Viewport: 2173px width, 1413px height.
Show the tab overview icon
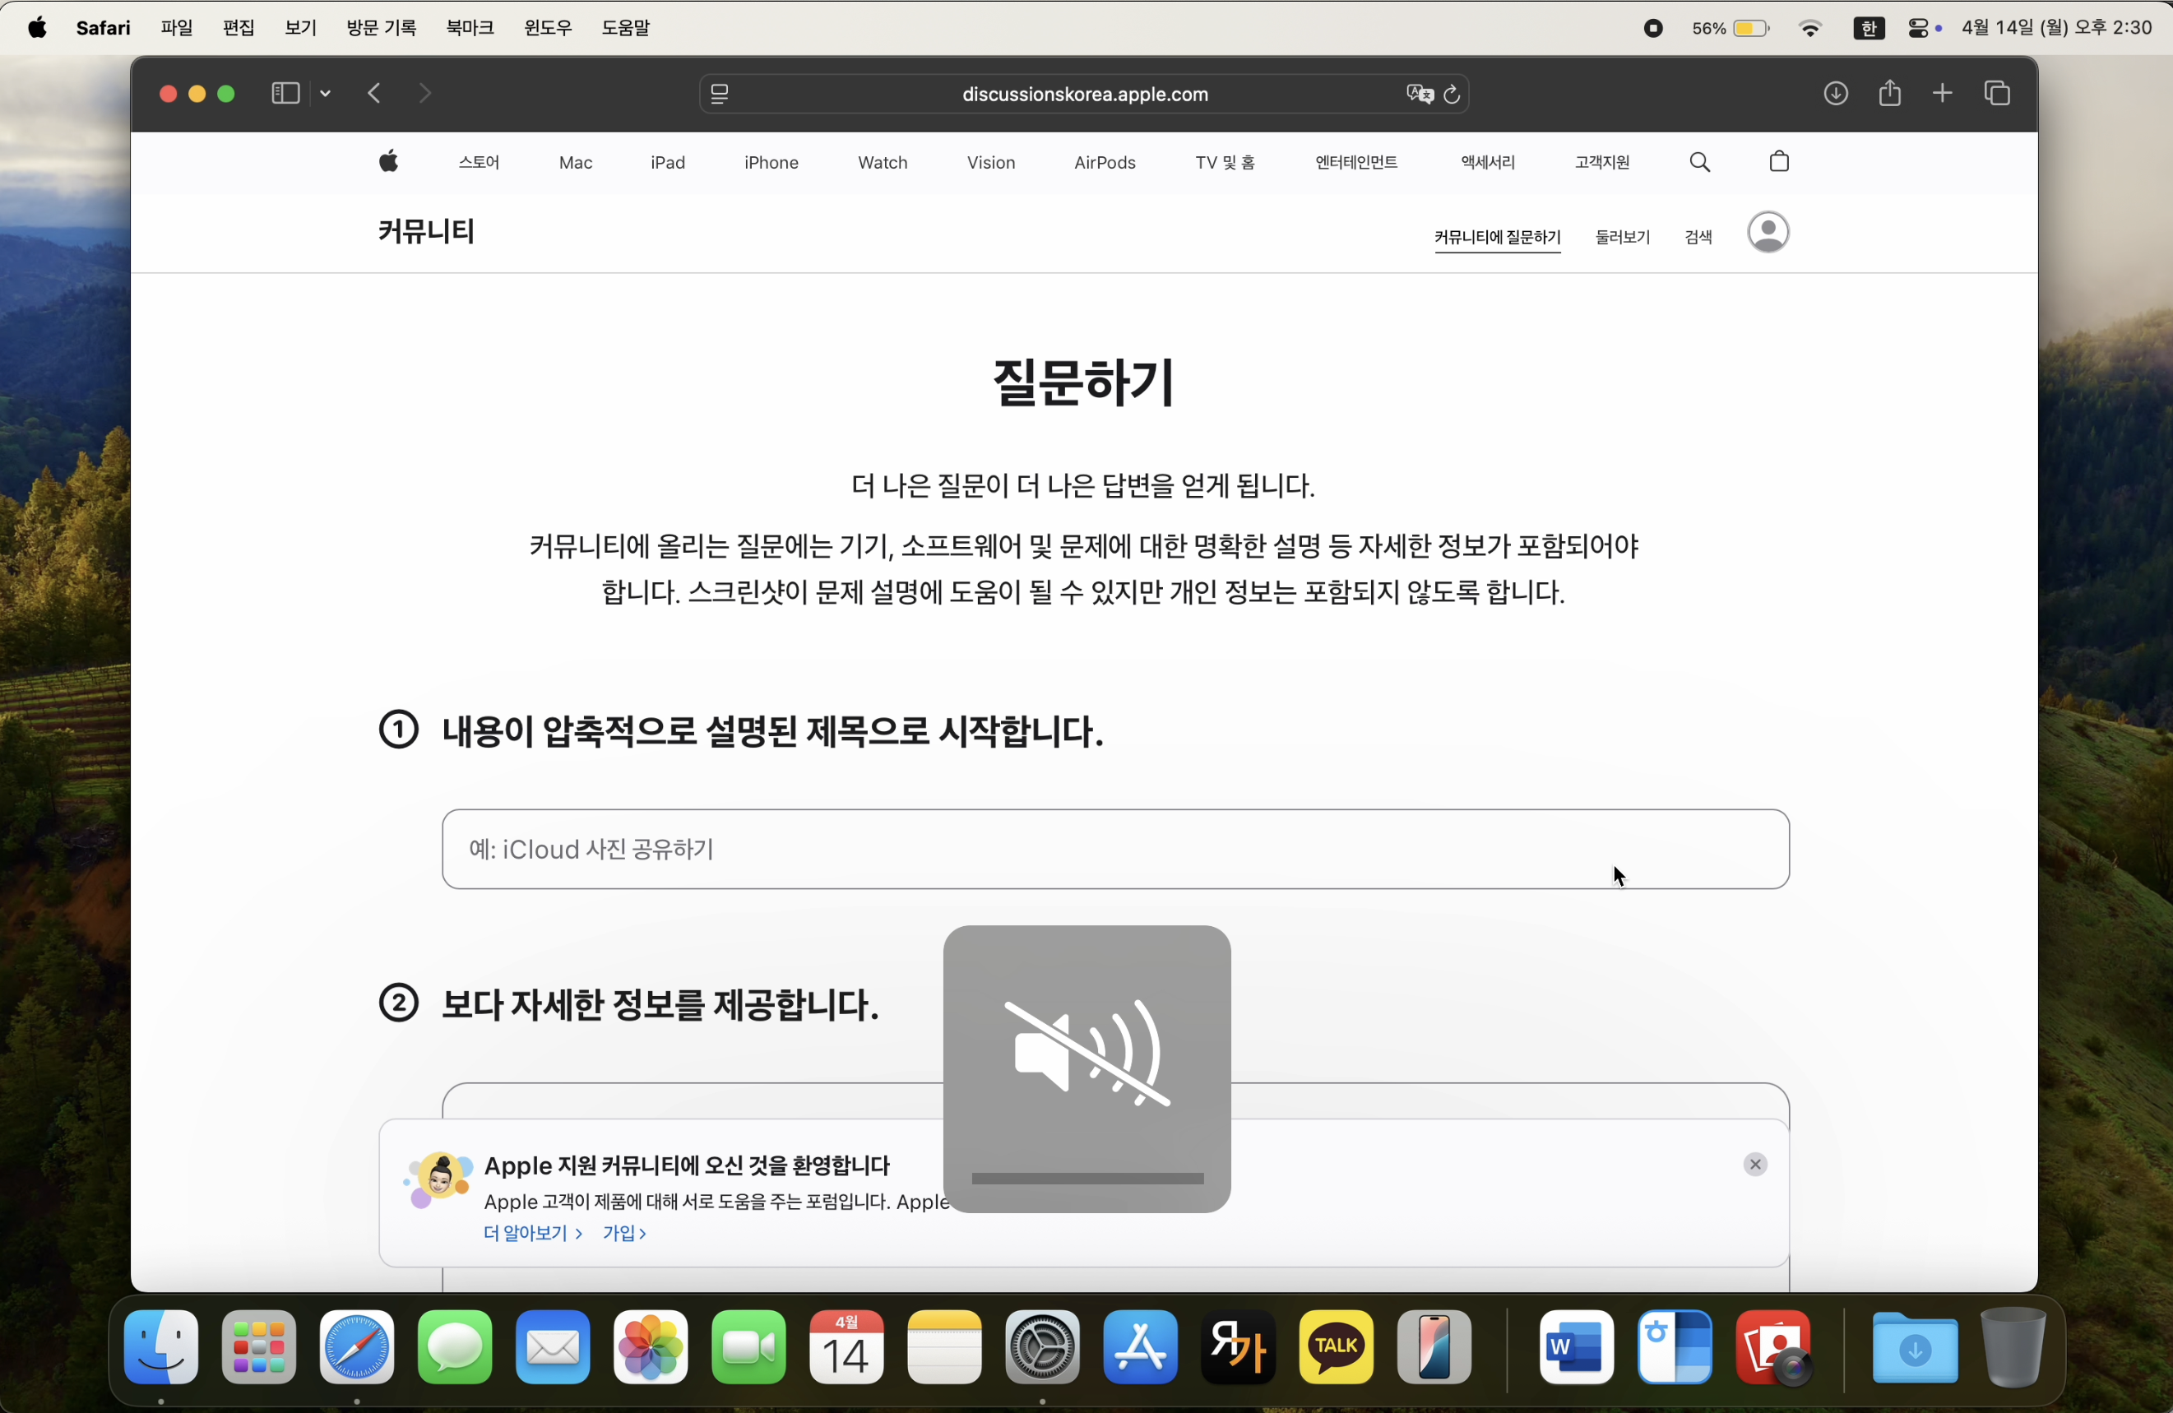point(1997,93)
